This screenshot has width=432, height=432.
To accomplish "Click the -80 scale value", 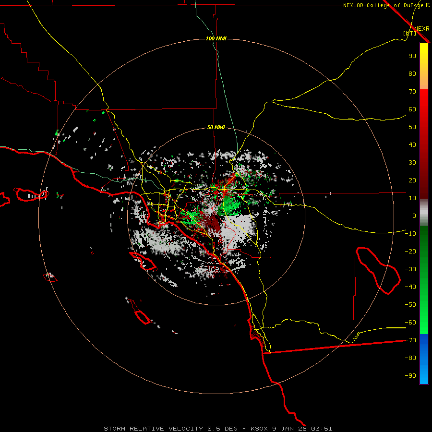I will click(x=410, y=358).
